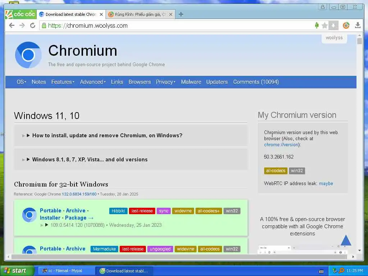Viewport: 368px width, 276px height.
Task: Open Google Chrome 132.0.6834.159/160 reference link
Action: (x=79, y=194)
